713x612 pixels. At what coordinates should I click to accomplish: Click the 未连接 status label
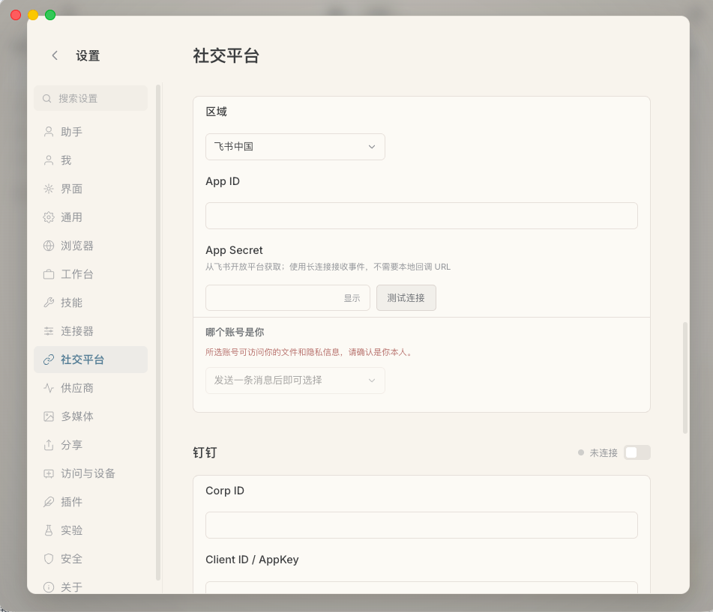coord(604,452)
